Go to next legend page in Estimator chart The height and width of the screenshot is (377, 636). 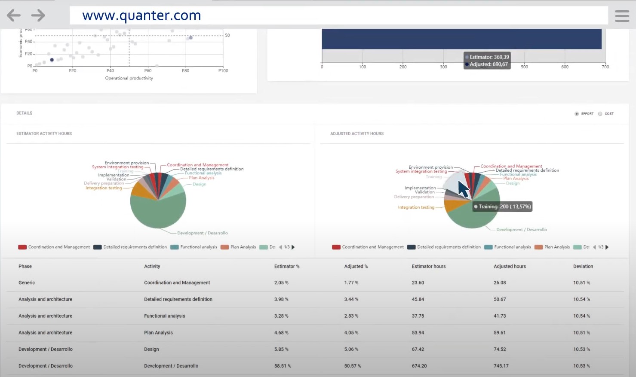click(293, 247)
